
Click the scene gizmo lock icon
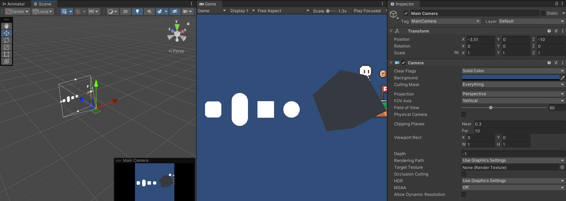[188, 23]
